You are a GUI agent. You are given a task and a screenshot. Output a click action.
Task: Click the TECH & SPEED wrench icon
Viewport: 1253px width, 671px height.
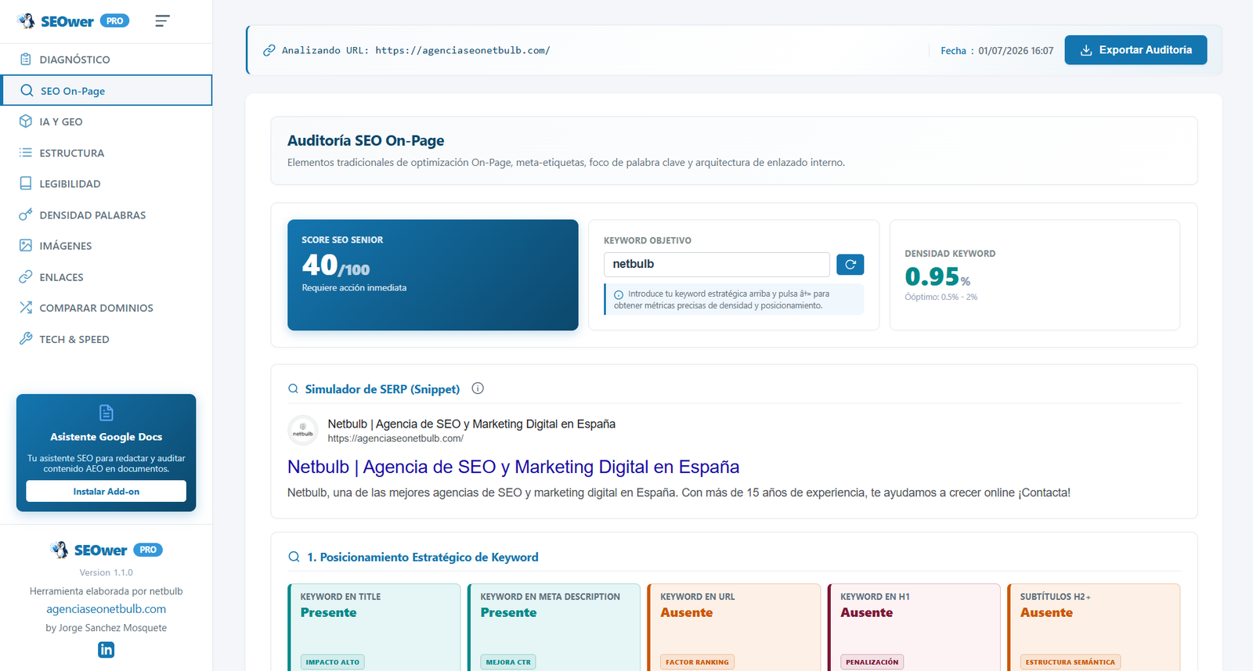26,338
